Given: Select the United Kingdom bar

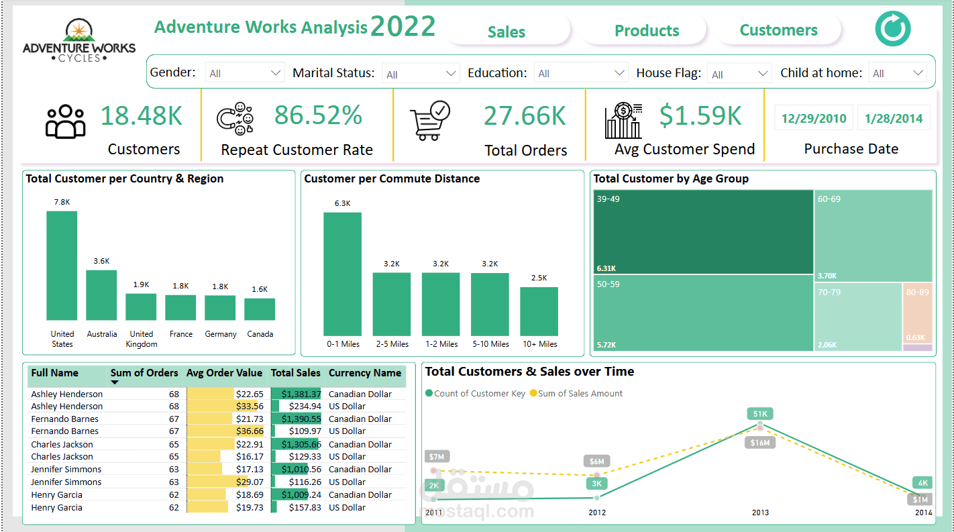Looking at the screenshot, I should [x=141, y=307].
